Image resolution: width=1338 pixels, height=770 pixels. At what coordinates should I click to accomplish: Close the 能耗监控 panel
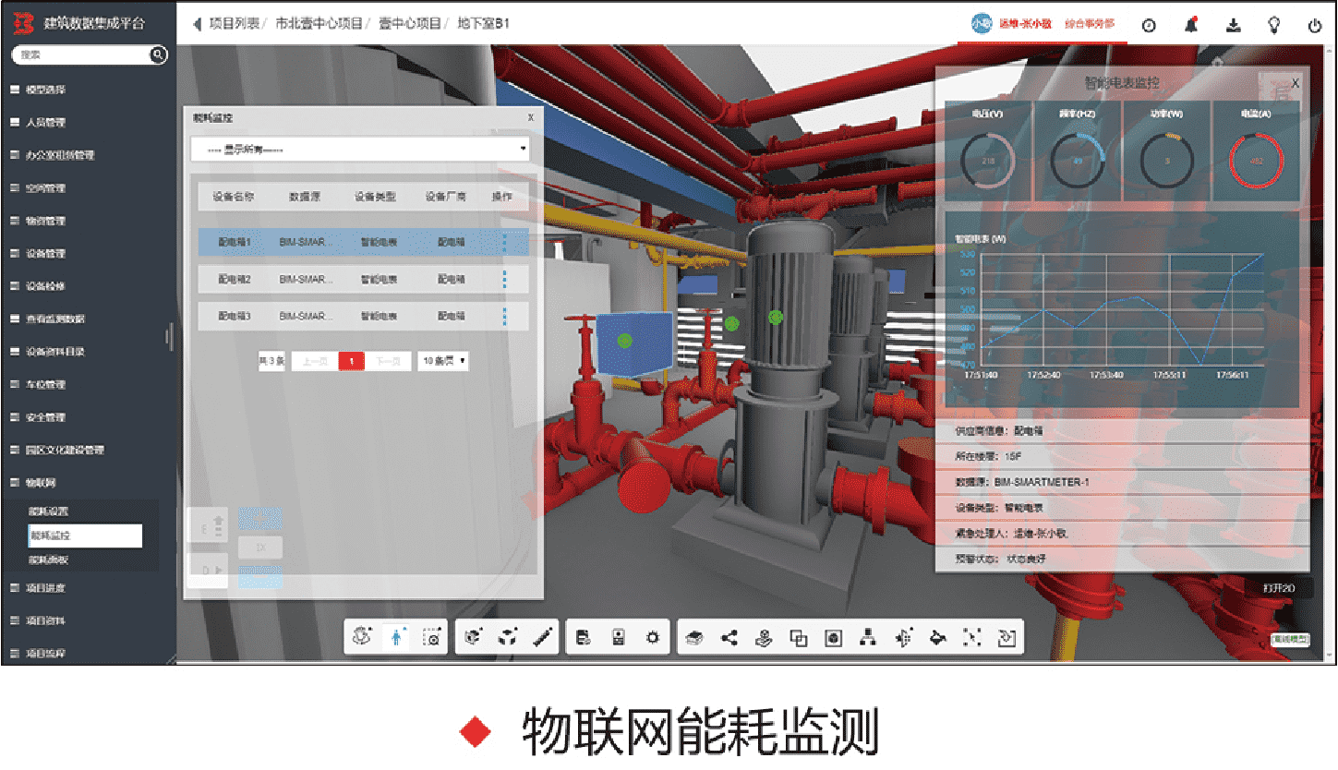point(530,117)
